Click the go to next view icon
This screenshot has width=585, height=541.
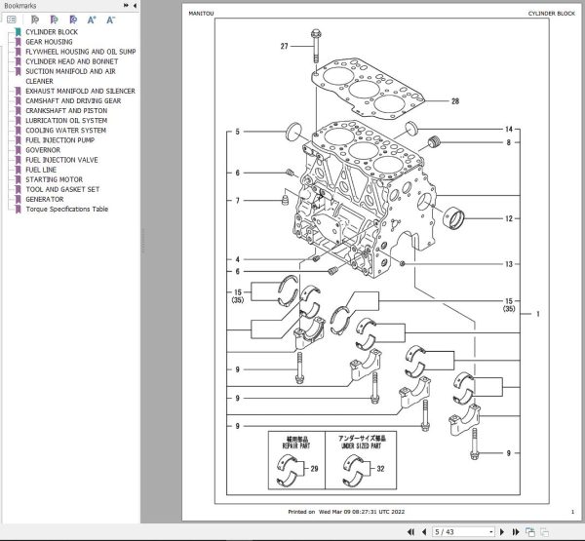click(529, 532)
